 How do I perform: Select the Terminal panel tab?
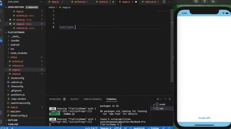(112, 99)
